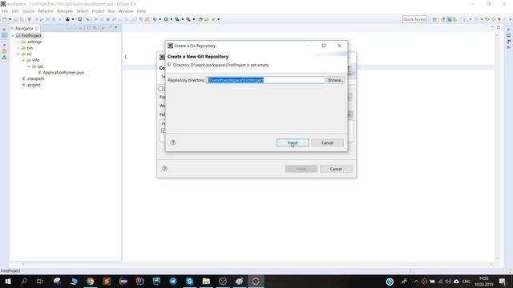Click the Quick Access search field

tap(414, 19)
